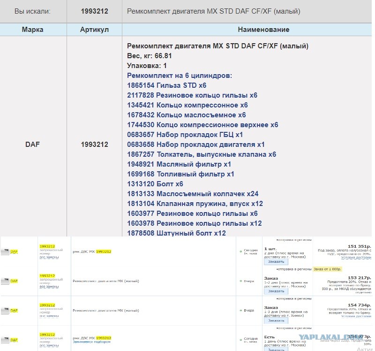Click the highlighted 1993212 article in the 151 351р. row
Image resolution: width=375 pixels, height=351 pixels.
47,246
